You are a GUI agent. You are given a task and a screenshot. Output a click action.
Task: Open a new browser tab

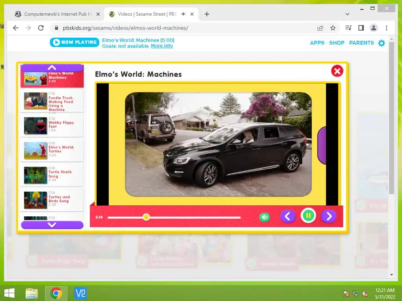tap(207, 14)
